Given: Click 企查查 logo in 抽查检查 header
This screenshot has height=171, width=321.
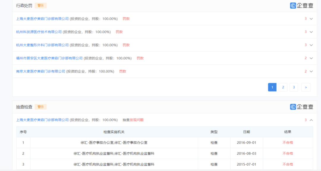Looking at the screenshot, I should pos(302,107).
